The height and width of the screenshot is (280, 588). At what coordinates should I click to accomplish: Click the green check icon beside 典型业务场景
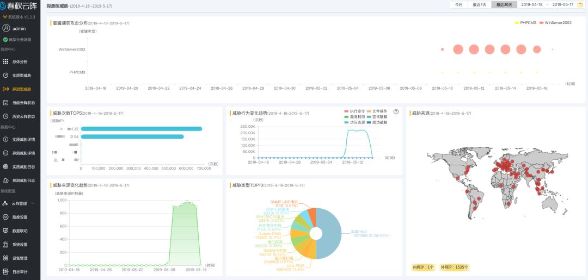coord(5,40)
